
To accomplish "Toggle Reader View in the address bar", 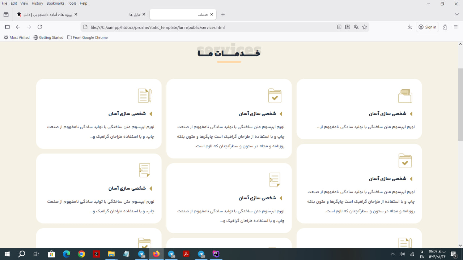I will 339,27.
